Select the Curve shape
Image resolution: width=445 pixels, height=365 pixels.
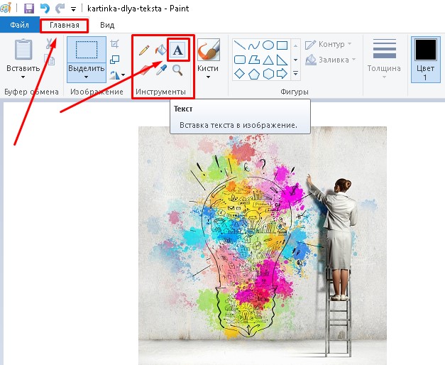[253, 45]
